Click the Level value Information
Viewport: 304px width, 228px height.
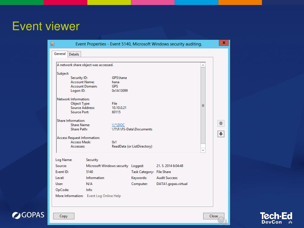pos(95,178)
